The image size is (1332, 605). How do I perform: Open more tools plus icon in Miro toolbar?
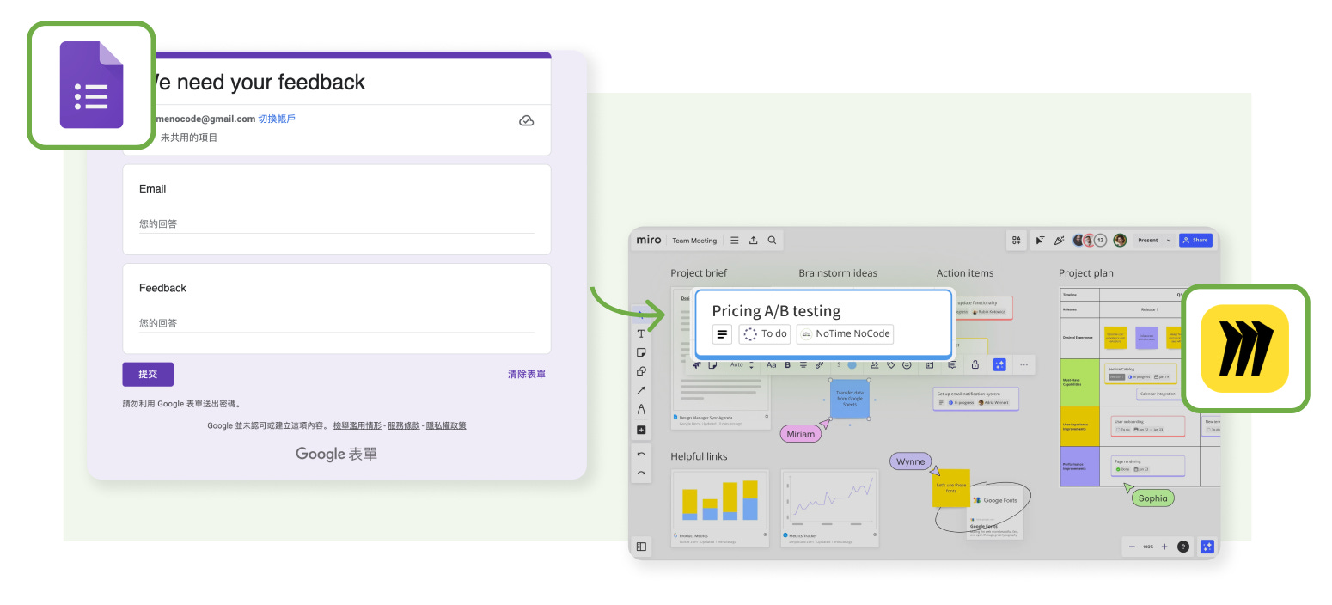pos(641,430)
